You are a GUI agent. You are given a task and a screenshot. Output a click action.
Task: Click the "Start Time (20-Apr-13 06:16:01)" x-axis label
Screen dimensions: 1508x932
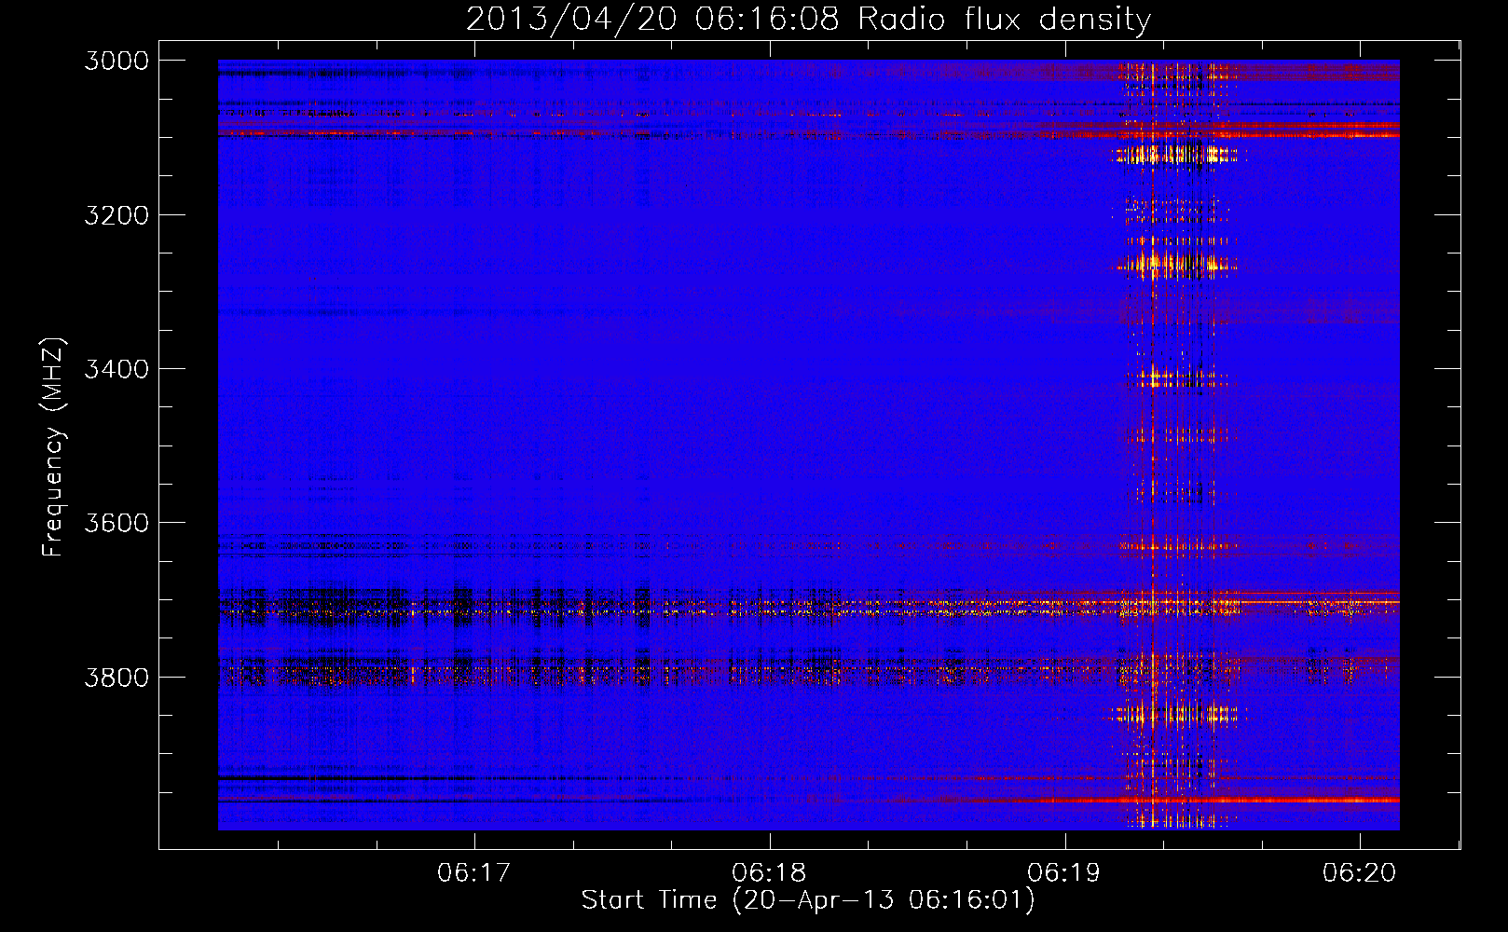coord(808,900)
